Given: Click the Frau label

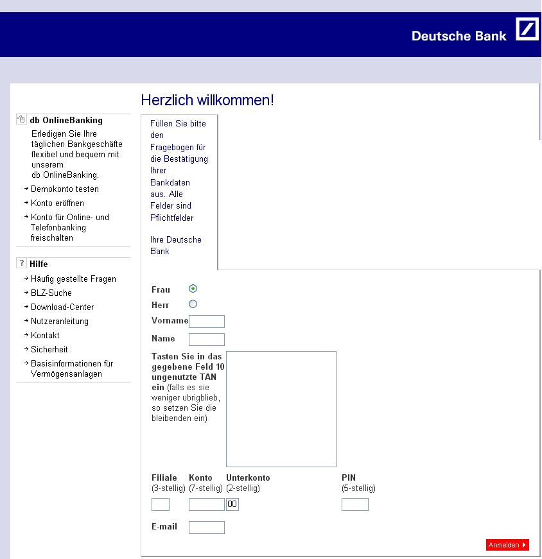Looking at the screenshot, I should coord(161,289).
